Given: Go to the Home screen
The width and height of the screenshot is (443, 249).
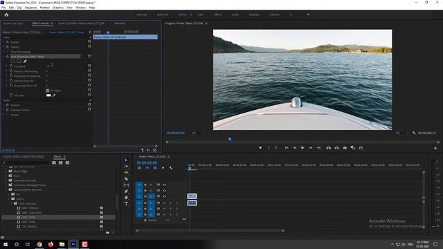Looking at the screenshot, I should point(6,15).
